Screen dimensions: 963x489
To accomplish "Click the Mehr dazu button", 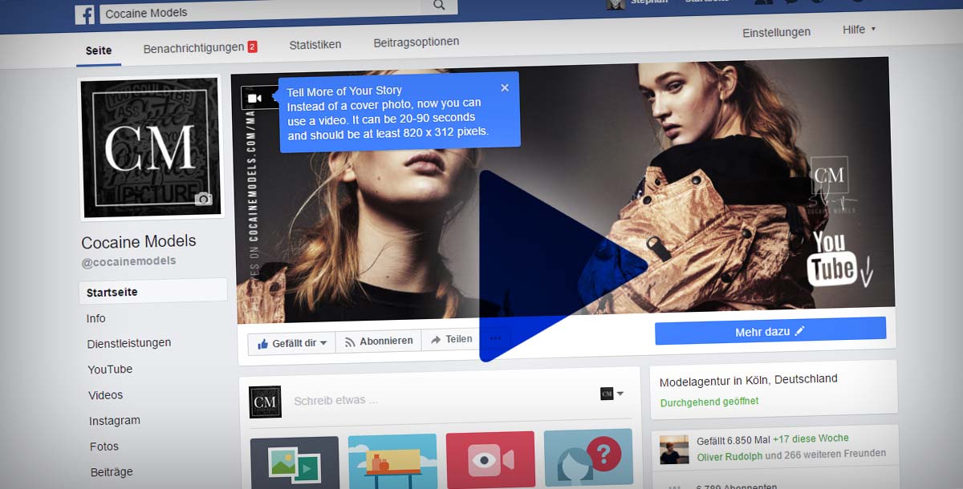I will [770, 331].
